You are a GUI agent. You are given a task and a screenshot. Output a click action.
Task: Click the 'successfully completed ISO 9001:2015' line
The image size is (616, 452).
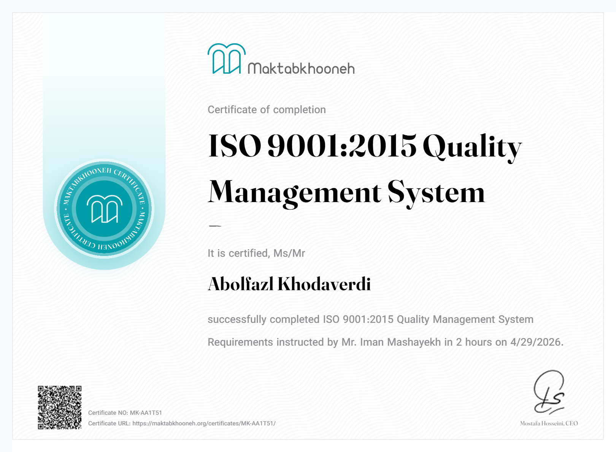[370, 319]
